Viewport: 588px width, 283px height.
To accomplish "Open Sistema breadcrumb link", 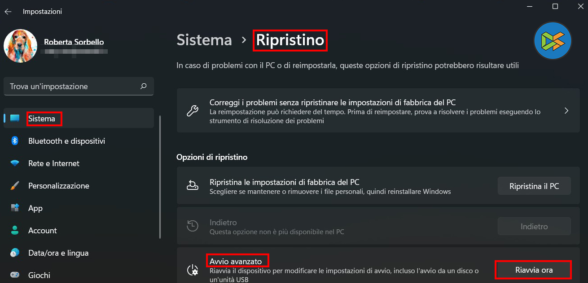I will click(x=204, y=40).
